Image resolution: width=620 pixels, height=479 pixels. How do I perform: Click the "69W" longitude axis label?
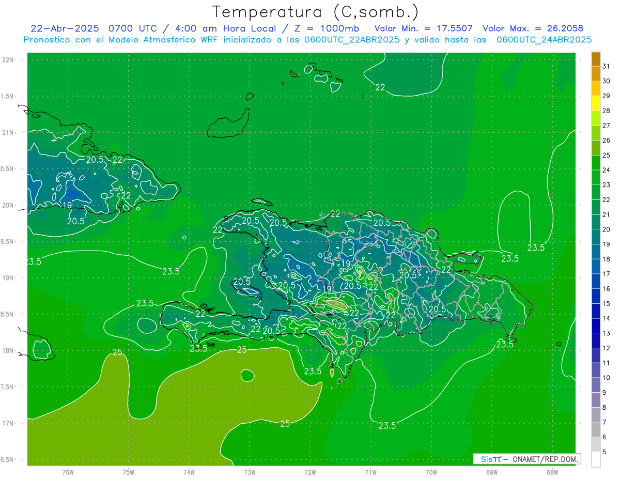492,472
